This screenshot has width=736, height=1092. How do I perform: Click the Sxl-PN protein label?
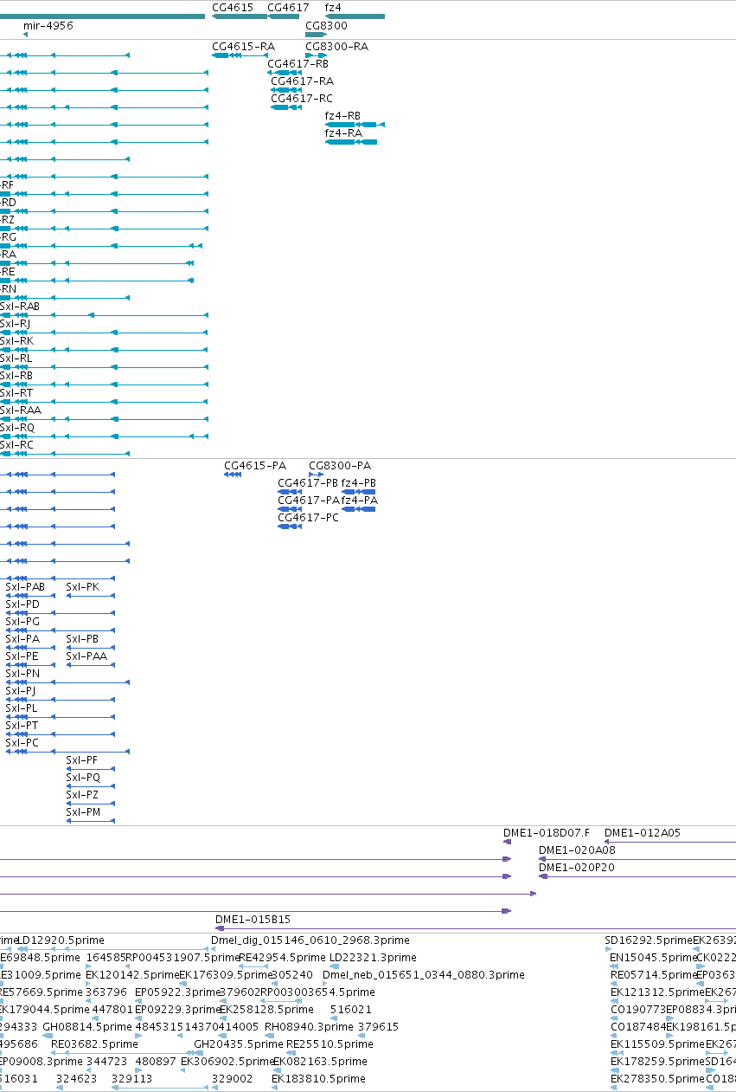[22, 673]
